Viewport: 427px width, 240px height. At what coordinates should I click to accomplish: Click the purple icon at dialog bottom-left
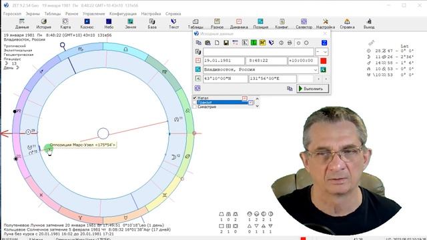(x=197, y=88)
